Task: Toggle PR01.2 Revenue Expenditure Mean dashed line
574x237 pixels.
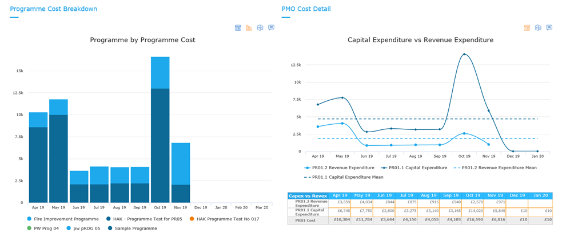Action: coord(496,167)
